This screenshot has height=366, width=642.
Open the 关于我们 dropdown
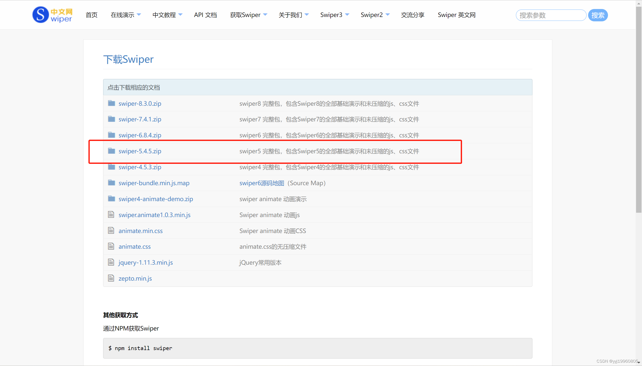pos(293,15)
